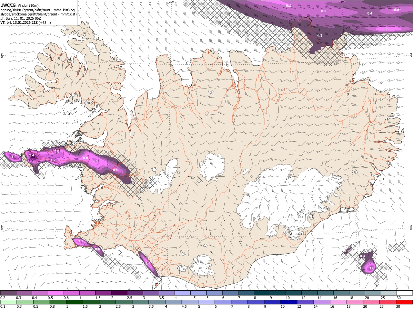Click the 'rigning/skúrir' legend description line

pos(37,10)
